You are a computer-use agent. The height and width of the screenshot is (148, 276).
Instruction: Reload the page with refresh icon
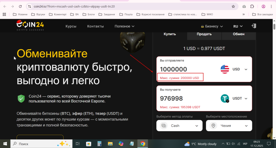click(20, 6)
